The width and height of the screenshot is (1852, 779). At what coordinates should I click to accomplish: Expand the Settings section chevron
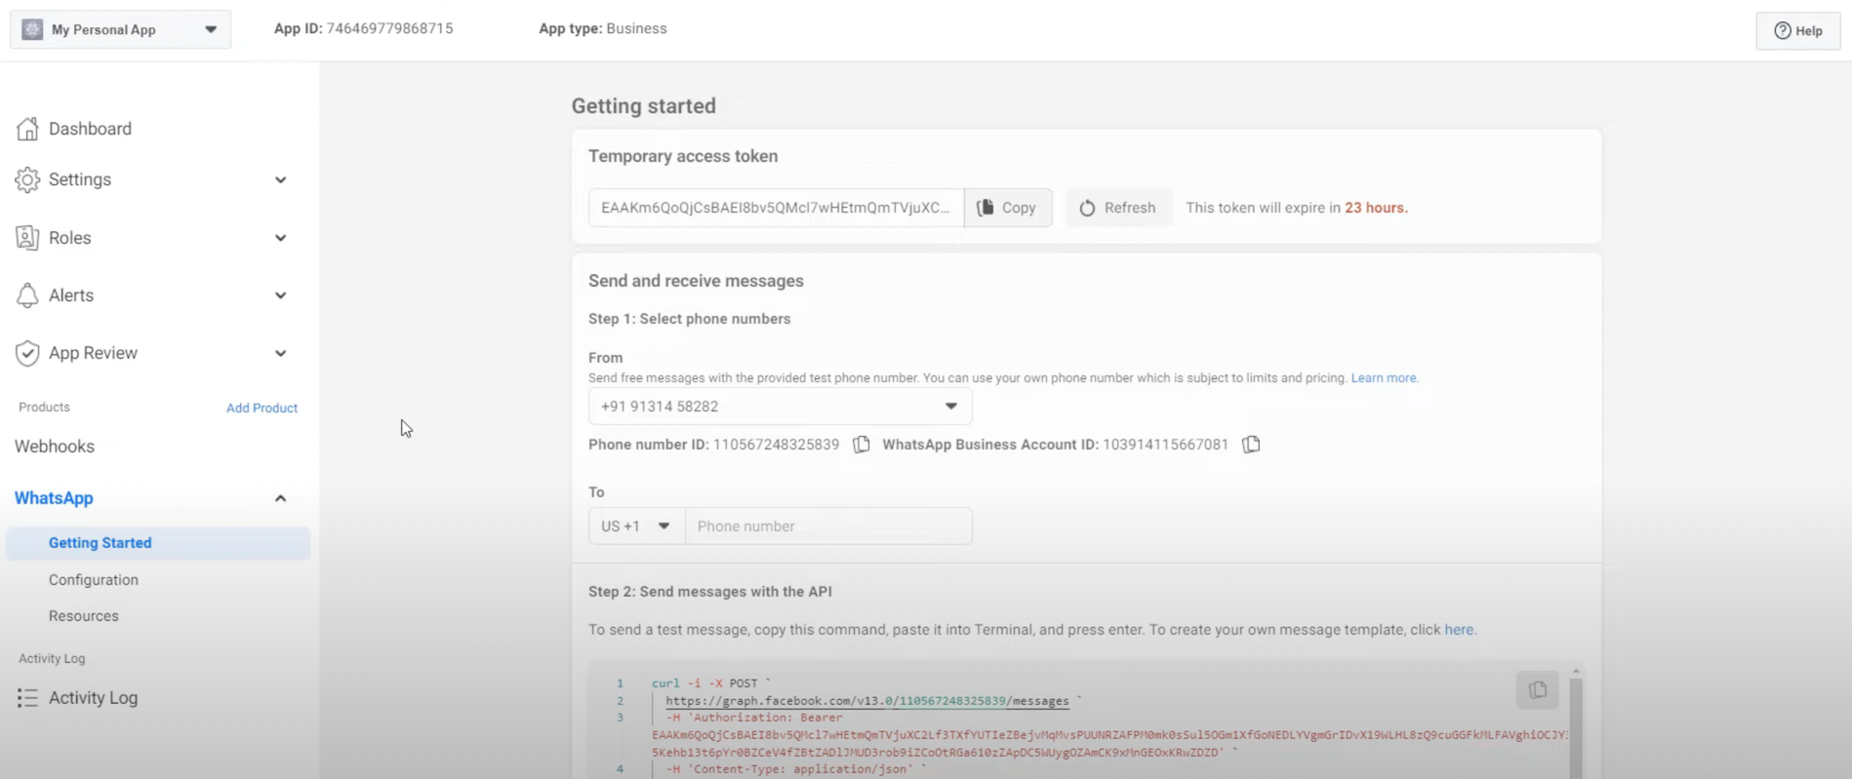[x=280, y=180]
